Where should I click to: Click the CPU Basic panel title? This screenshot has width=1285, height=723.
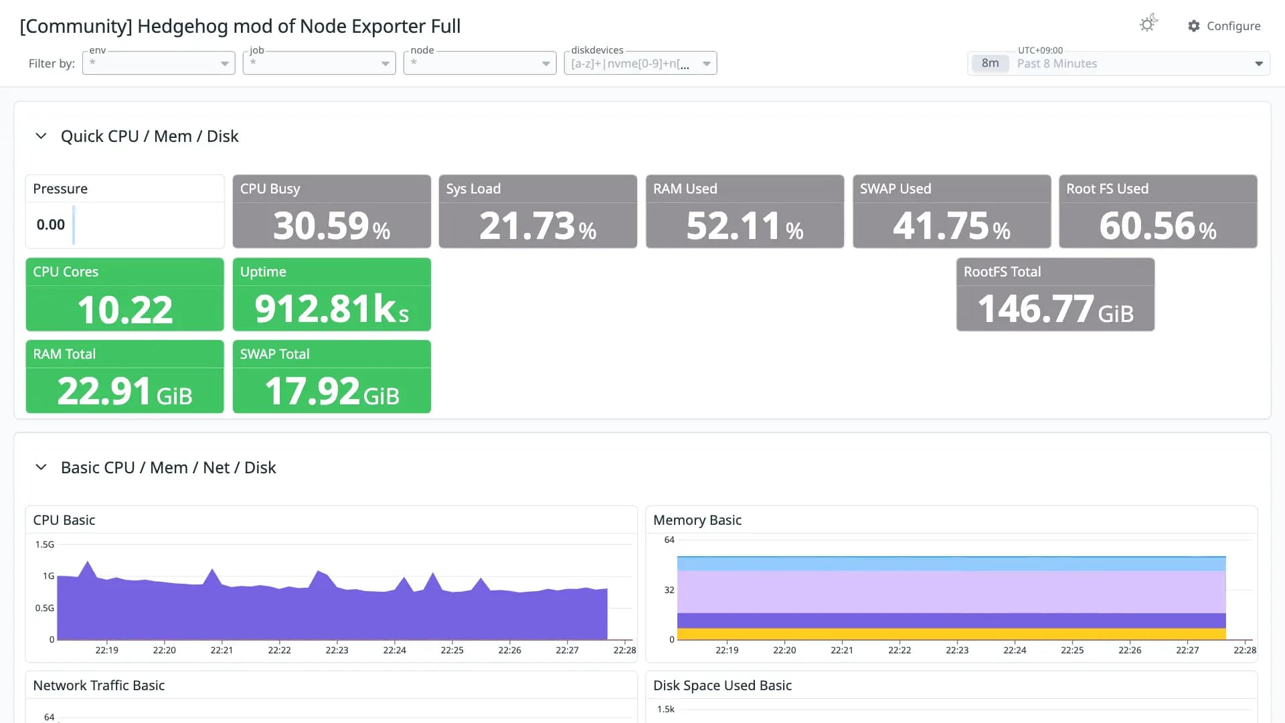point(64,520)
